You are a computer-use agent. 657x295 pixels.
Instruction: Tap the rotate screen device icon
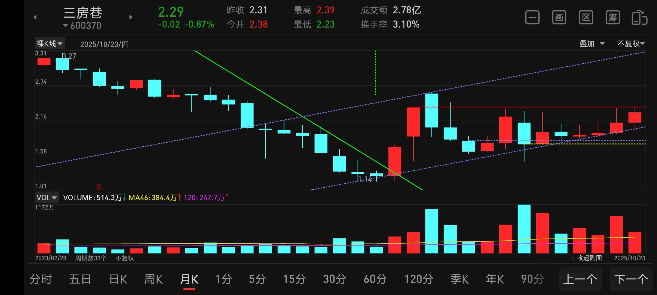point(639,18)
